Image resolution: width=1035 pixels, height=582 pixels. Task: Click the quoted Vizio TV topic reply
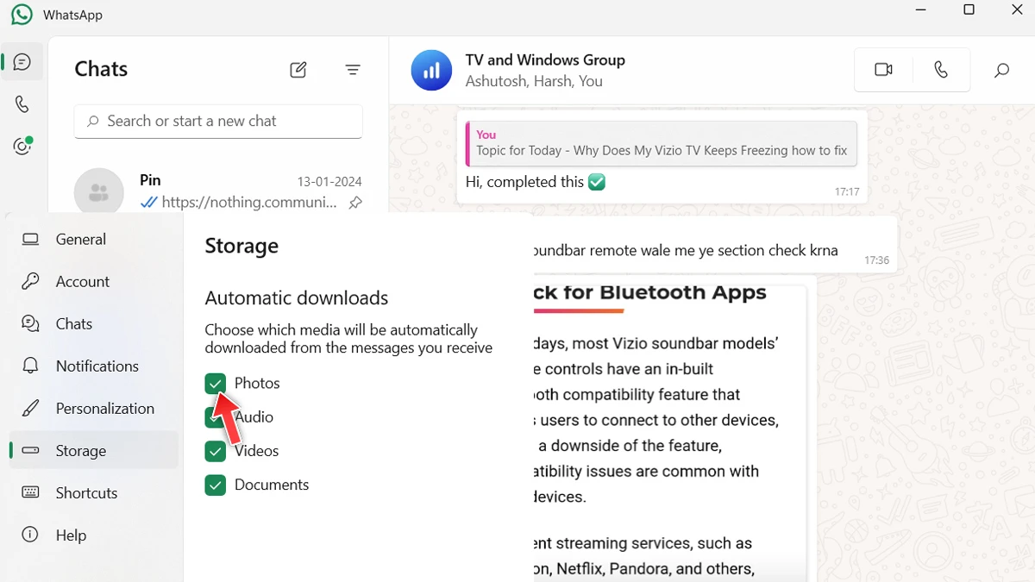coord(662,143)
